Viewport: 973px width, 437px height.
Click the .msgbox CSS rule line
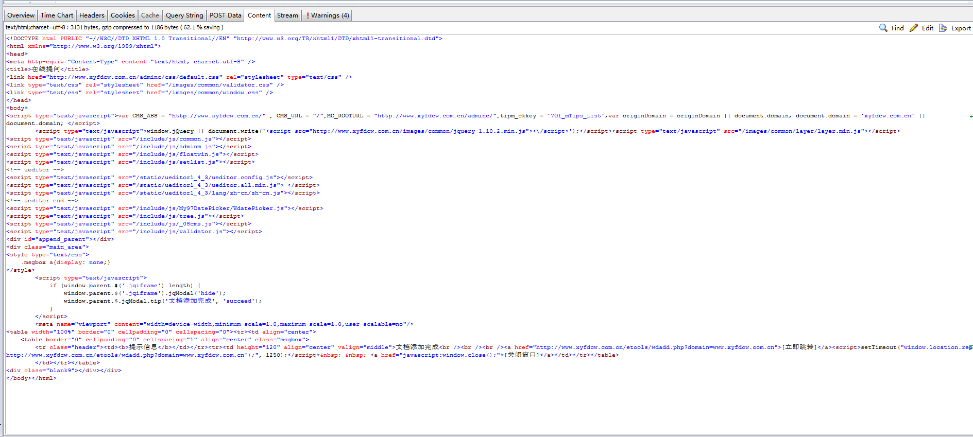[65, 263]
